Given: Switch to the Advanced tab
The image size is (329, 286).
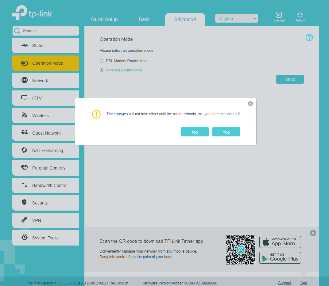Looking at the screenshot, I should 185,20.
